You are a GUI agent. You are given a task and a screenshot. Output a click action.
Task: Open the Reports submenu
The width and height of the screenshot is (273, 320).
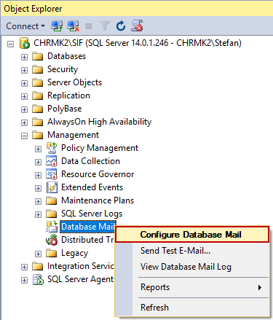(x=192, y=287)
